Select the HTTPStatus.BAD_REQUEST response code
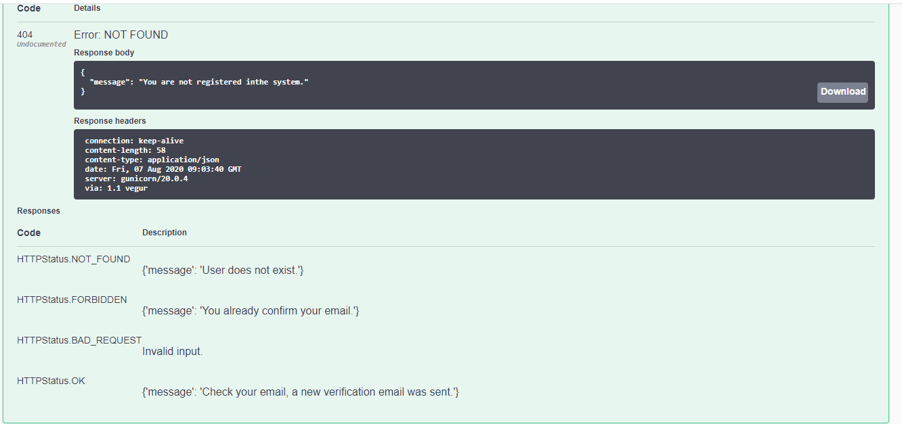The height and width of the screenshot is (424, 902). 79,340
